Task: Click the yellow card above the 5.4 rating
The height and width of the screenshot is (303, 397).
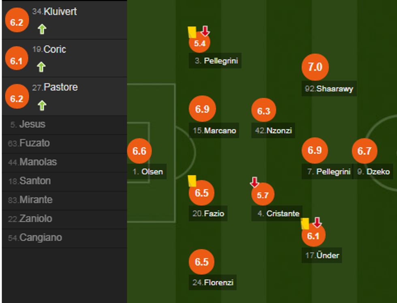Action: coord(192,32)
